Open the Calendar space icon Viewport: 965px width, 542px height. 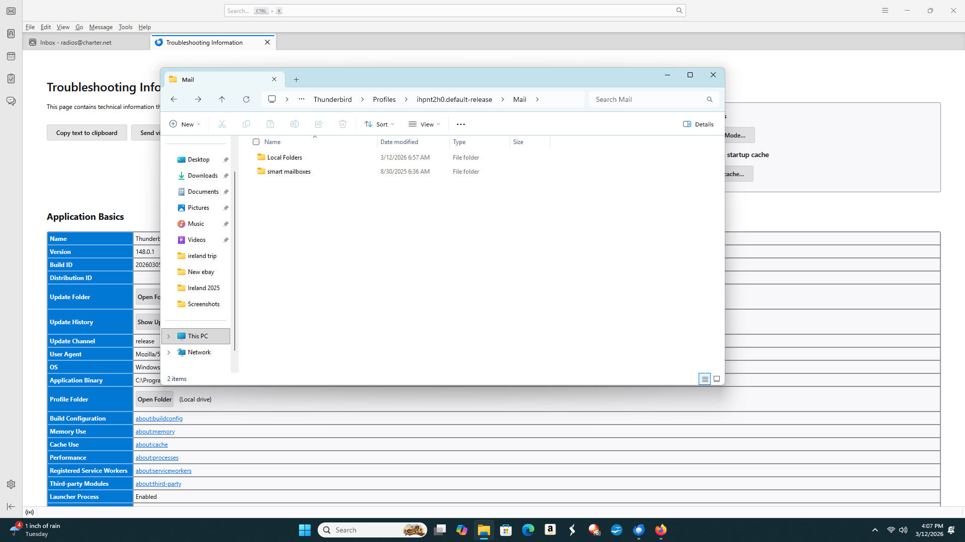coord(11,56)
